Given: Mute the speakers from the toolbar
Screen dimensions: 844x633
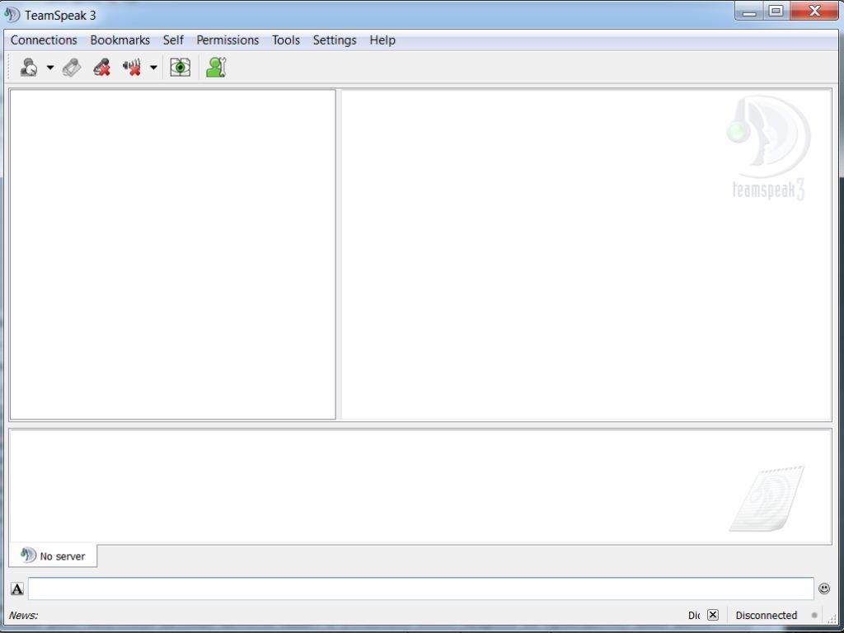Looking at the screenshot, I should [x=131, y=68].
